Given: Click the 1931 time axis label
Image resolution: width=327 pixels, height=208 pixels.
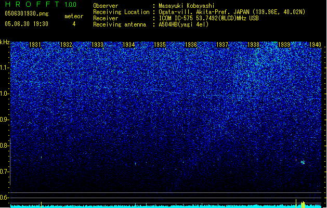Looking at the screenshot, I should (x=35, y=45).
